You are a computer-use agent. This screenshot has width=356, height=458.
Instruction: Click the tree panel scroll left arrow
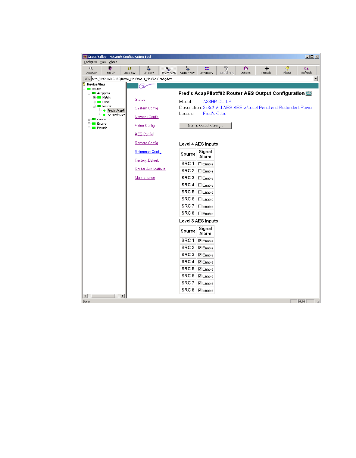(85, 296)
